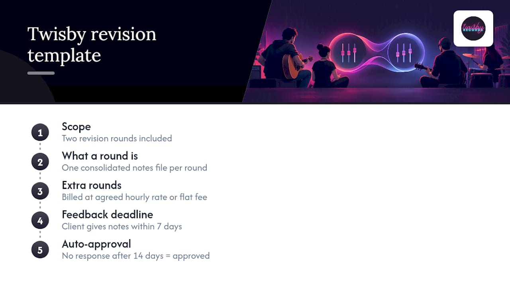The image size is (510, 287).
Task: Click the Twisby Records logo
Action: click(473, 28)
